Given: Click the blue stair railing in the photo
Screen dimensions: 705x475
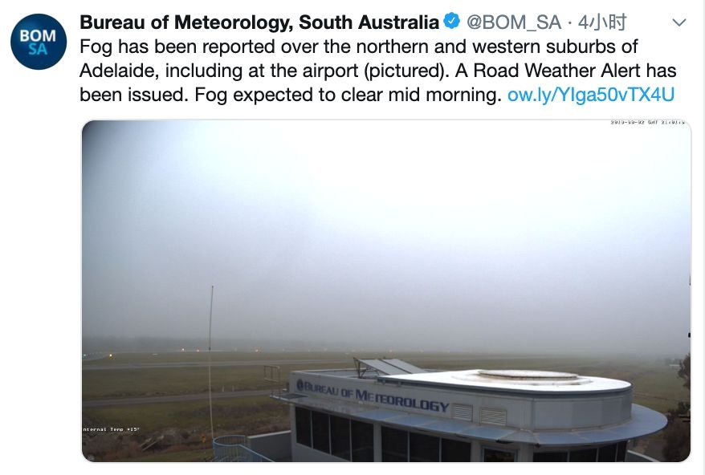Looking at the screenshot, I should click(237, 447).
